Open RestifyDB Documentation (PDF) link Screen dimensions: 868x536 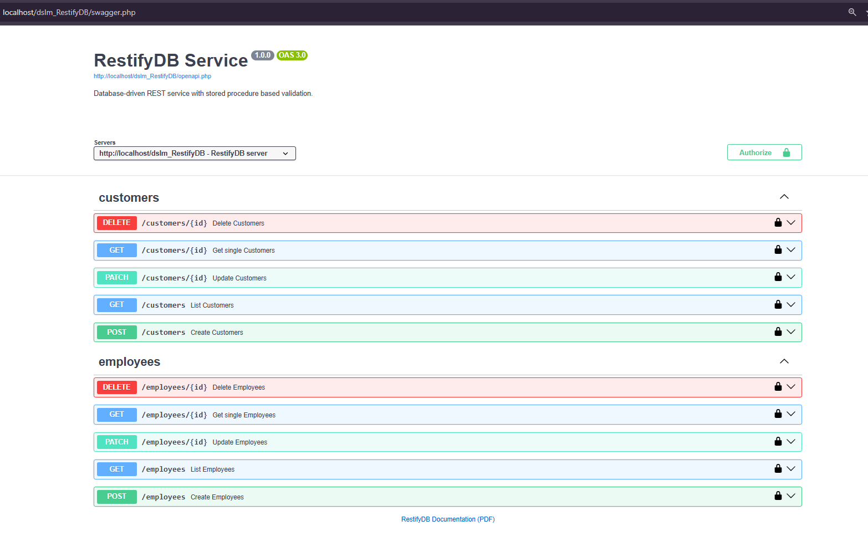(448, 519)
